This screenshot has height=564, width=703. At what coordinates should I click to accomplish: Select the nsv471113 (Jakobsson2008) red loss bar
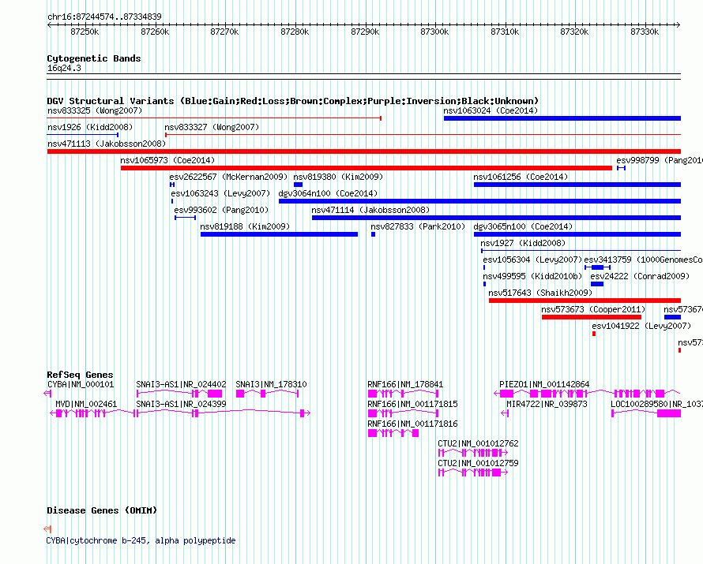[364, 151]
